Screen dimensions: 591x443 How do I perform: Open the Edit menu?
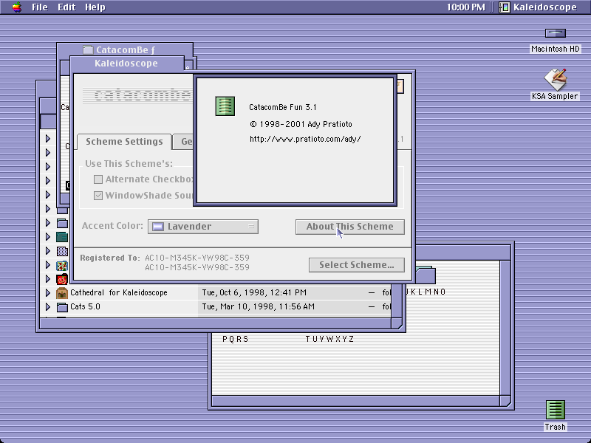coord(66,7)
